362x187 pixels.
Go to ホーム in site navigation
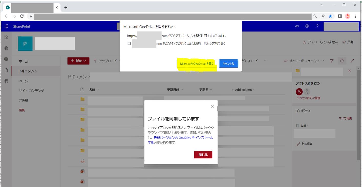coord(23,61)
